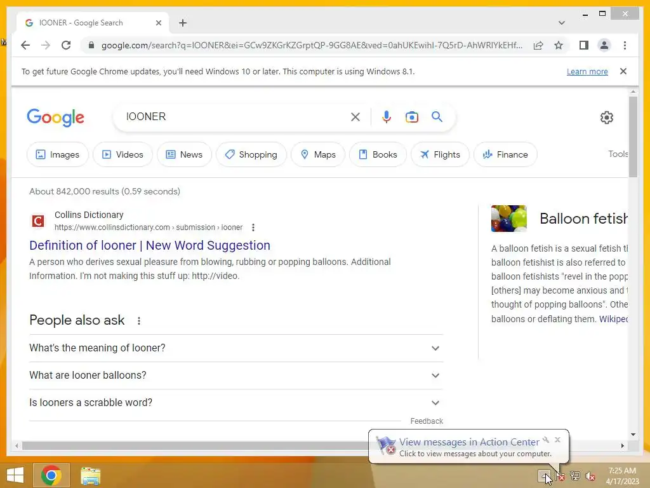The height and width of the screenshot is (488, 650).
Task: Expand What are looner balloons?
Action: (x=236, y=376)
